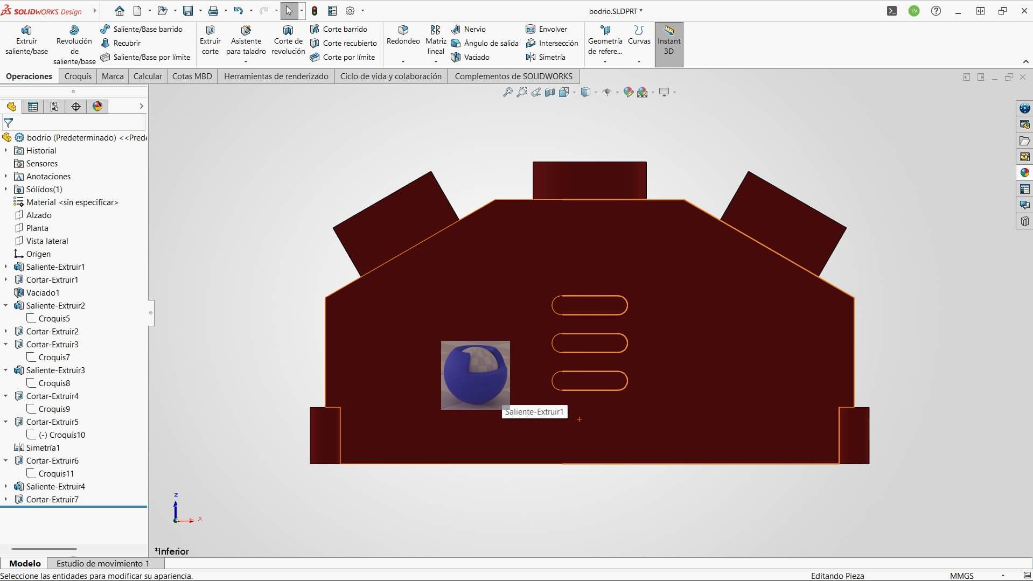The width and height of the screenshot is (1033, 581).
Task: Open the DisplayManager color wheel tab
Action: pyautogui.click(x=97, y=107)
